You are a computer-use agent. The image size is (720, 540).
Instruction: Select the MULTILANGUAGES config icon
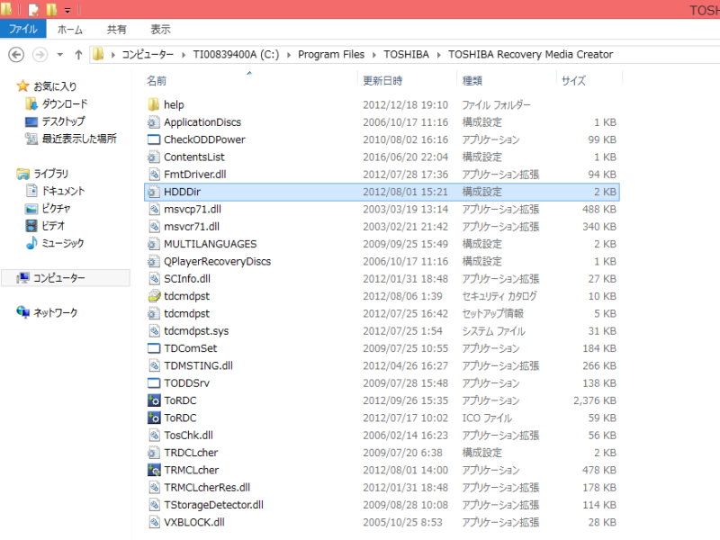tap(154, 244)
